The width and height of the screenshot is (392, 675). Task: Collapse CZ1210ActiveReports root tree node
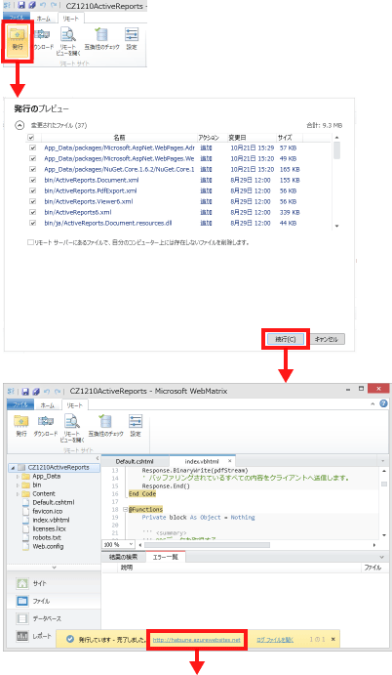click(x=13, y=468)
